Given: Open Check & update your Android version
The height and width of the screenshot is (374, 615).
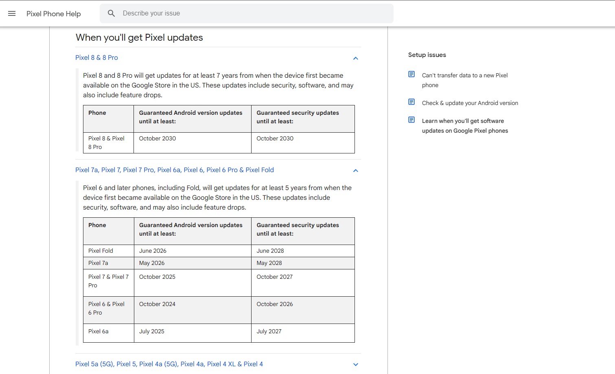Looking at the screenshot, I should [470, 103].
